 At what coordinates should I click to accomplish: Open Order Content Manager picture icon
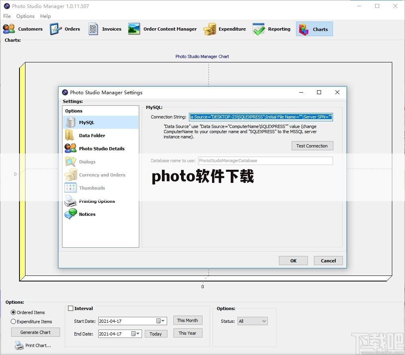point(134,29)
